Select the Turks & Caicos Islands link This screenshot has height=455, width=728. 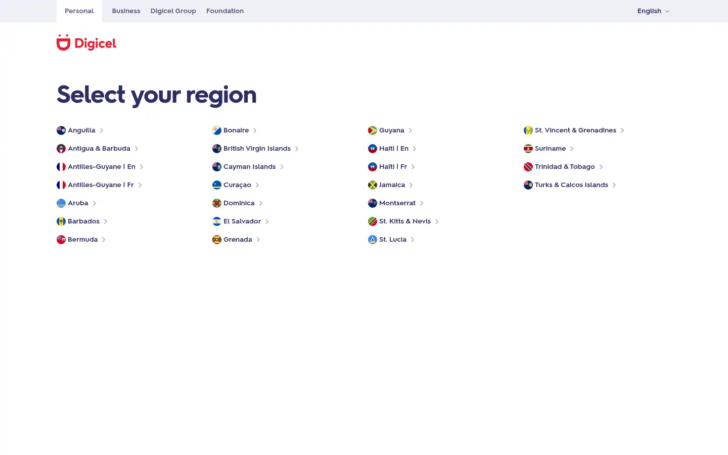[x=570, y=185]
